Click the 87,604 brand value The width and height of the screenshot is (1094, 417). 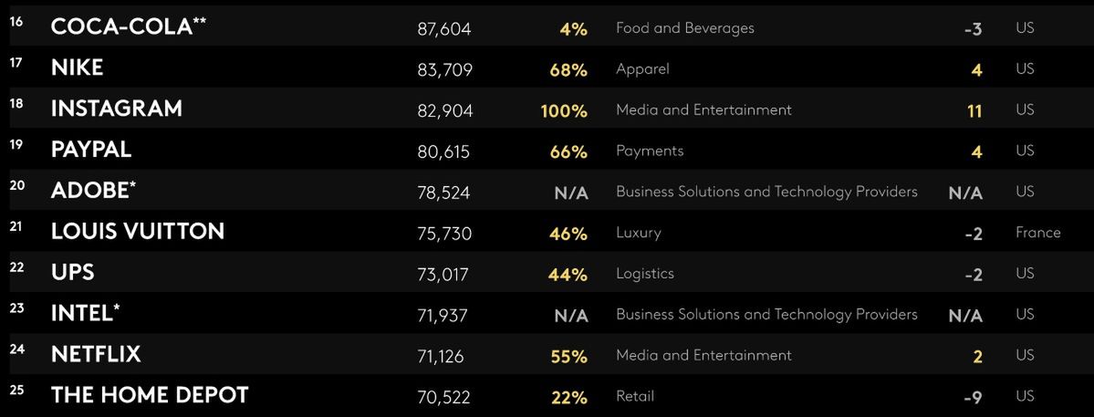coord(443,28)
